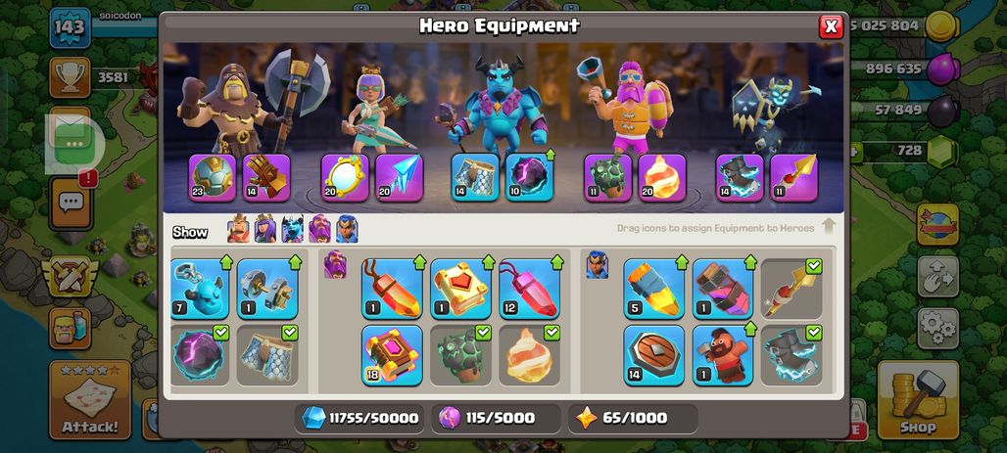Tap the Attack! map button

click(x=90, y=399)
